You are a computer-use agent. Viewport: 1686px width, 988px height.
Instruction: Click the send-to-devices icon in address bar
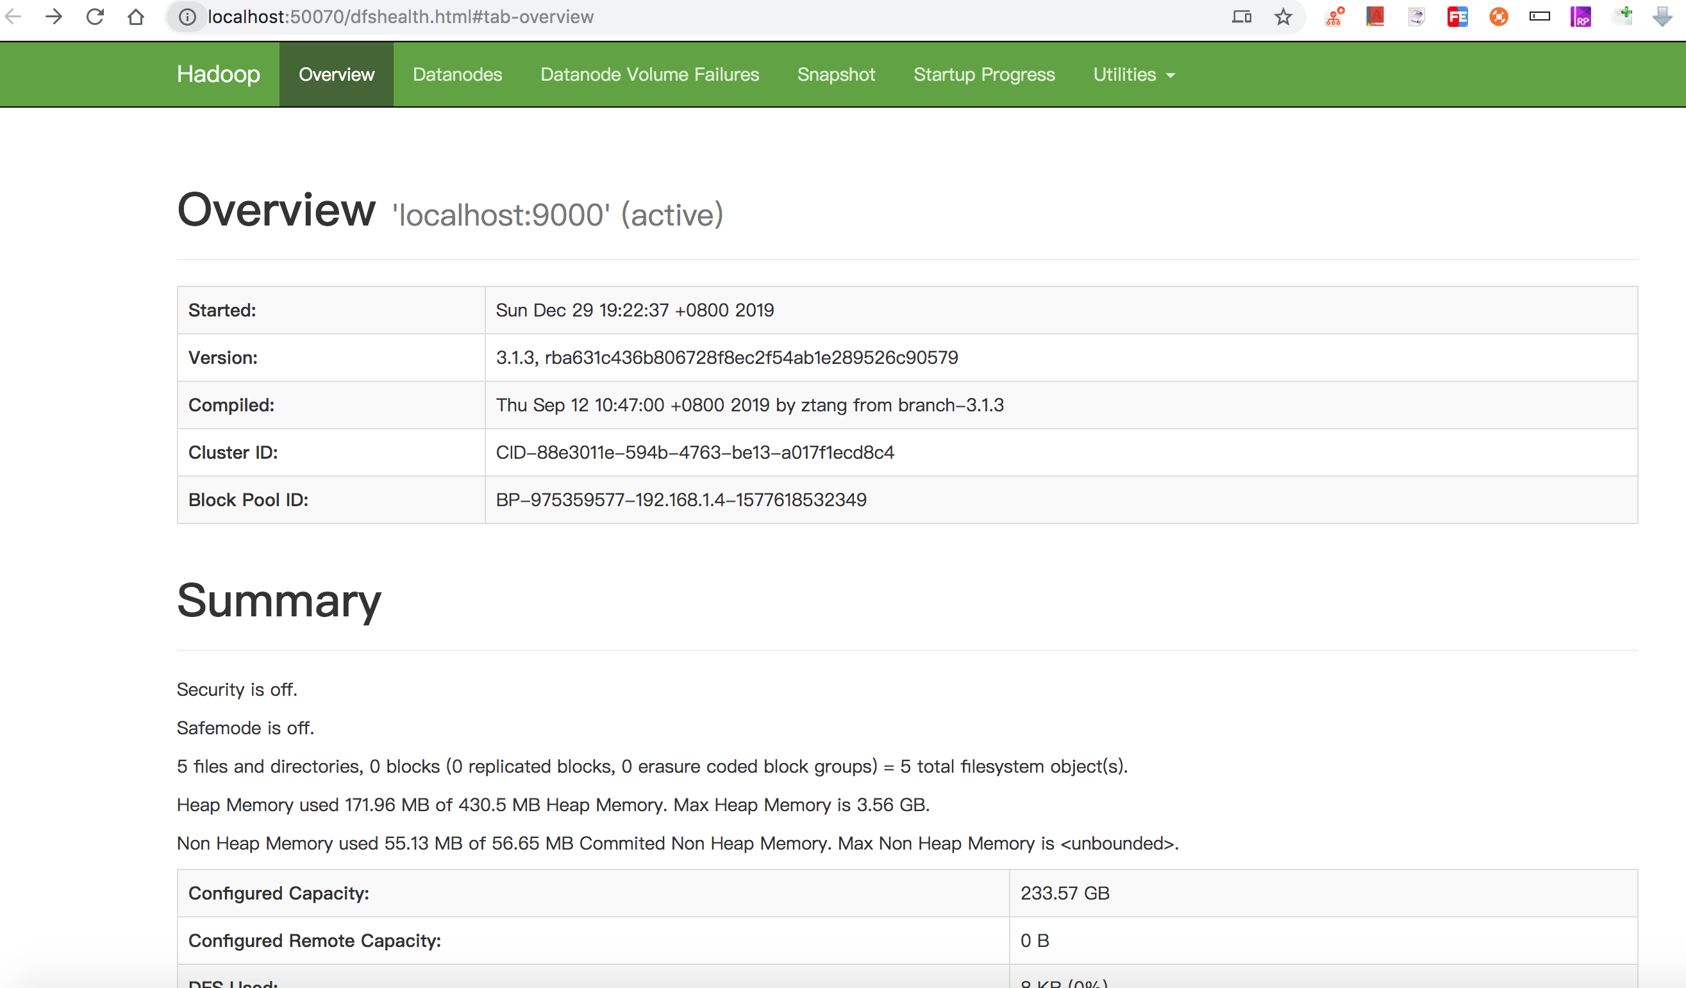click(x=1241, y=17)
